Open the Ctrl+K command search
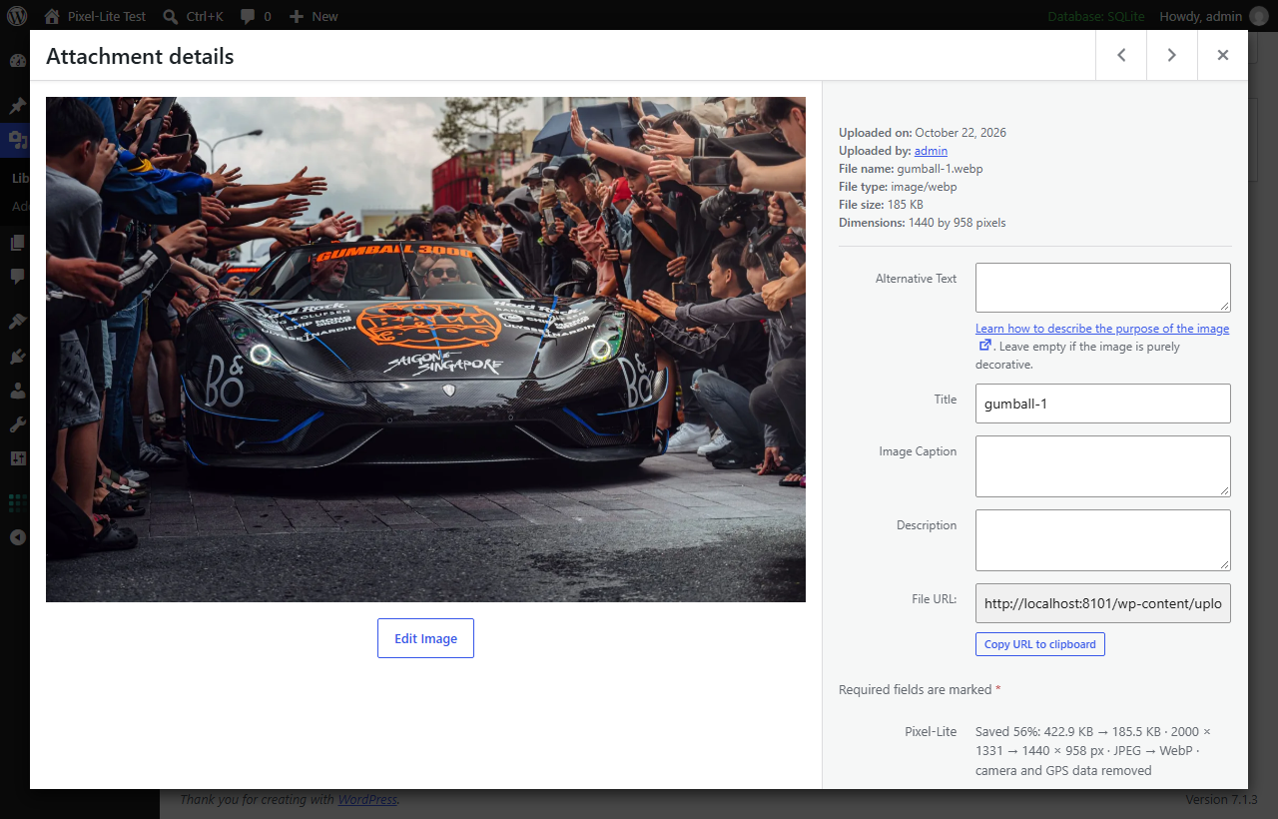 193,16
